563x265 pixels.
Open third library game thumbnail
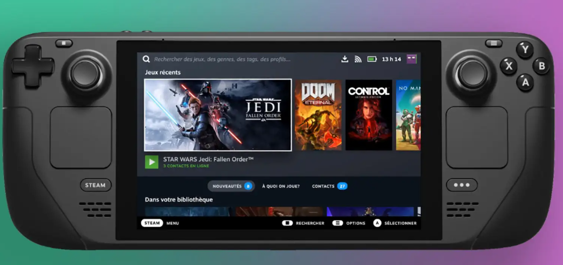370,212
